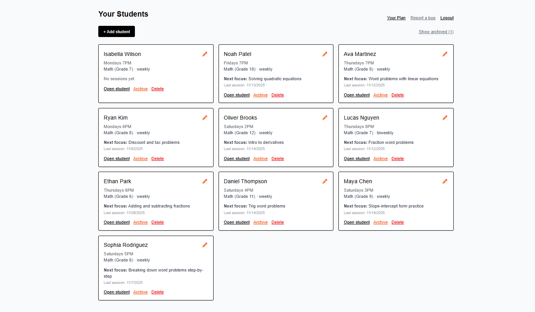
Task: Show archived students
Action: 436,32
